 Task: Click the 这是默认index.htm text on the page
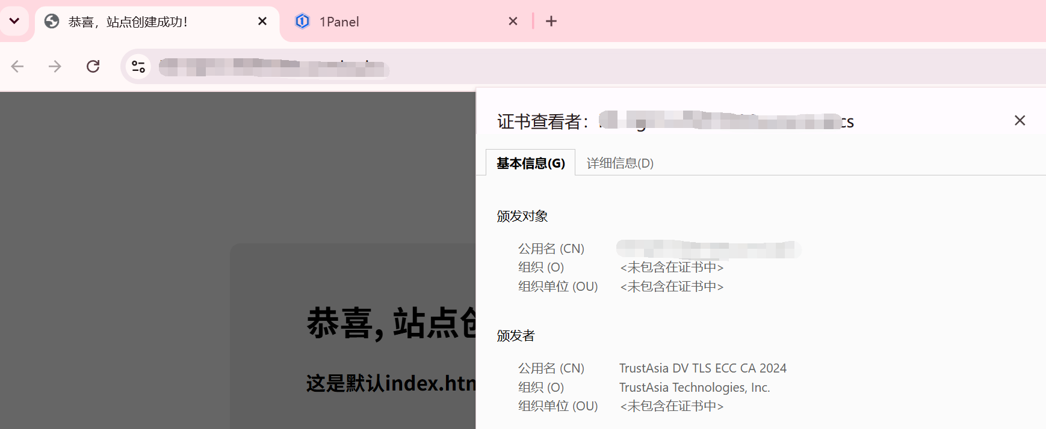pos(391,383)
